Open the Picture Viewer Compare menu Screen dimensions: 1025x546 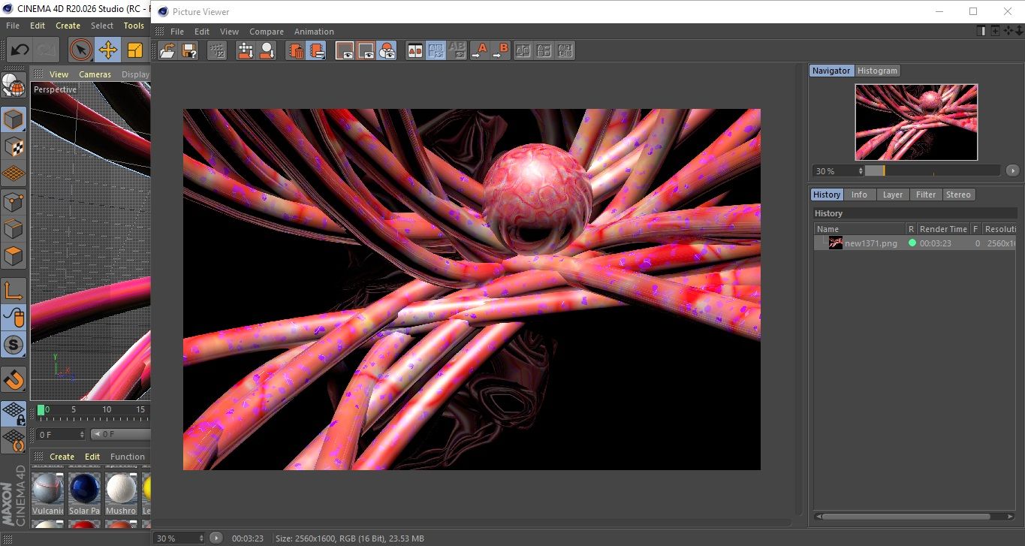267,32
